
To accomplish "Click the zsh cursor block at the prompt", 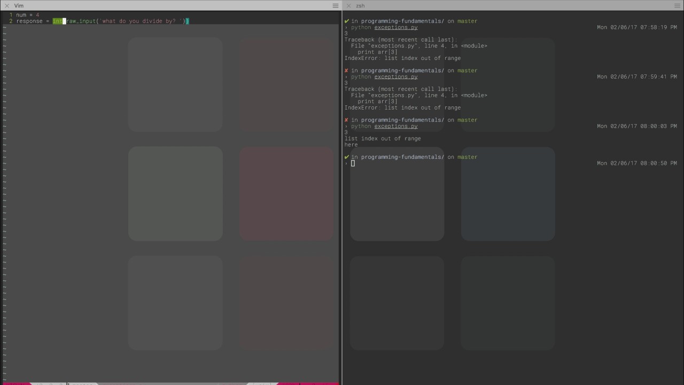I will click(353, 163).
